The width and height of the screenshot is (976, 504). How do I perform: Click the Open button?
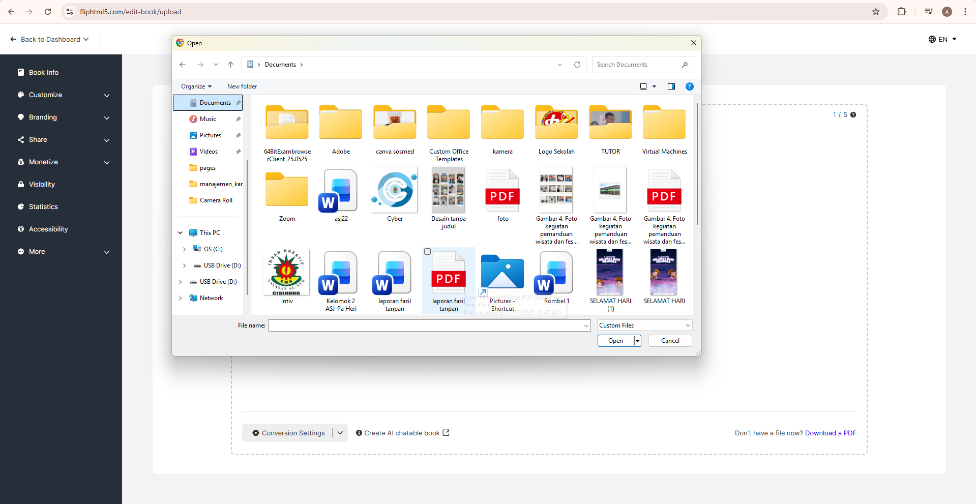(615, 341)
